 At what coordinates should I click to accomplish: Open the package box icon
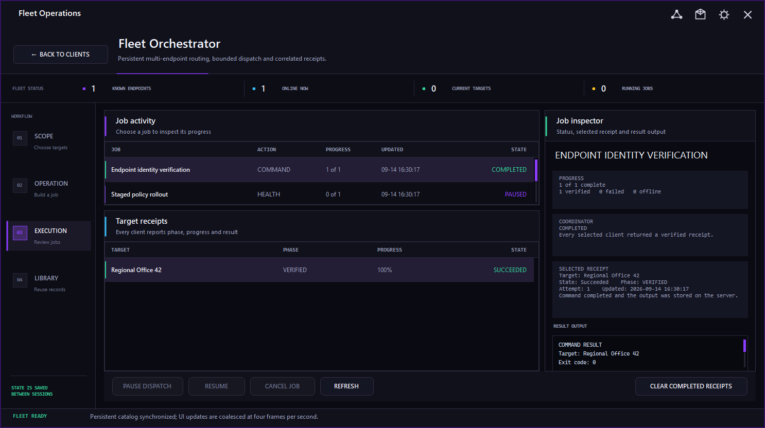[x=700, y=14]
